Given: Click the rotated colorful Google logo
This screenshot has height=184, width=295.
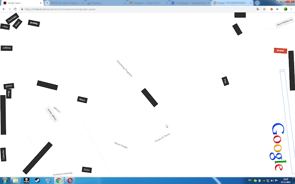Looking at the screenshot, I should pyautogui.click(x=278, y=147).
